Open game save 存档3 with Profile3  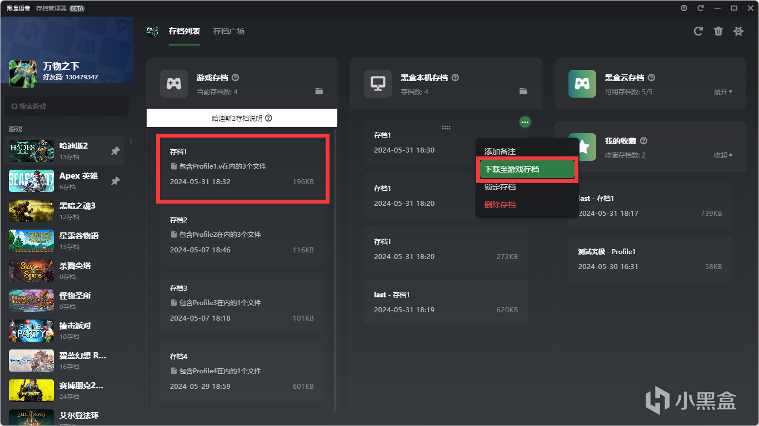(242, 303)
